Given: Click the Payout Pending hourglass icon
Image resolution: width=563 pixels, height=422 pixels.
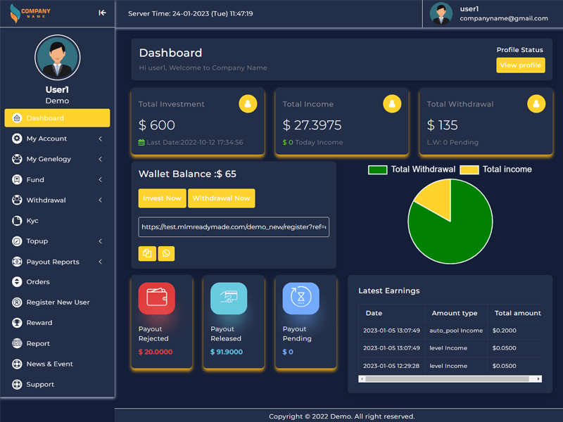Looking at the screenshot, I should pos(301,298).
